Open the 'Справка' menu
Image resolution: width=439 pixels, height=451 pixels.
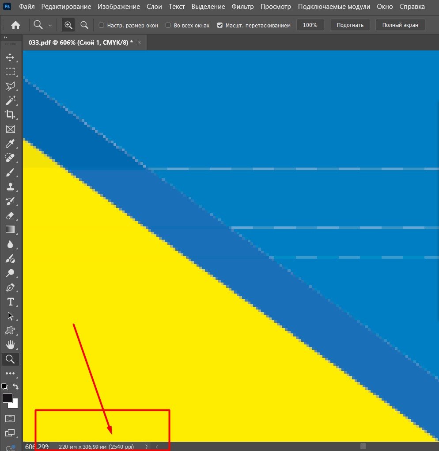click(x=412, y=7)
